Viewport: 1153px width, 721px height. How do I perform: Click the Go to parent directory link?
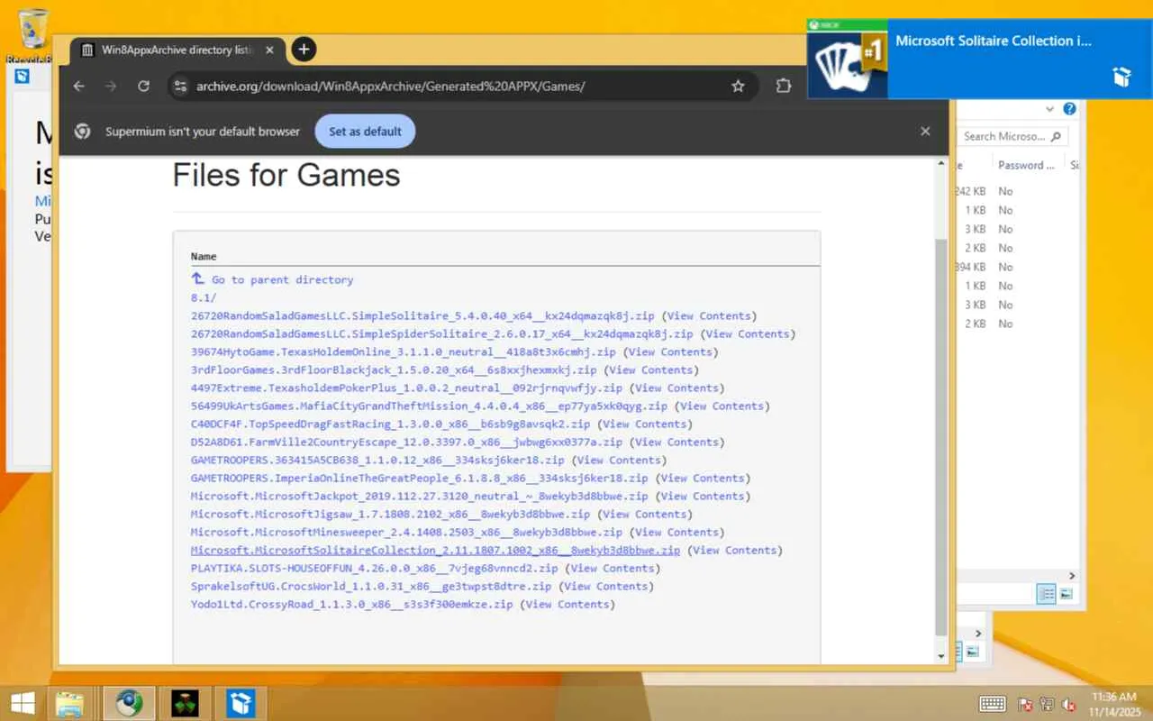[282, 279]
